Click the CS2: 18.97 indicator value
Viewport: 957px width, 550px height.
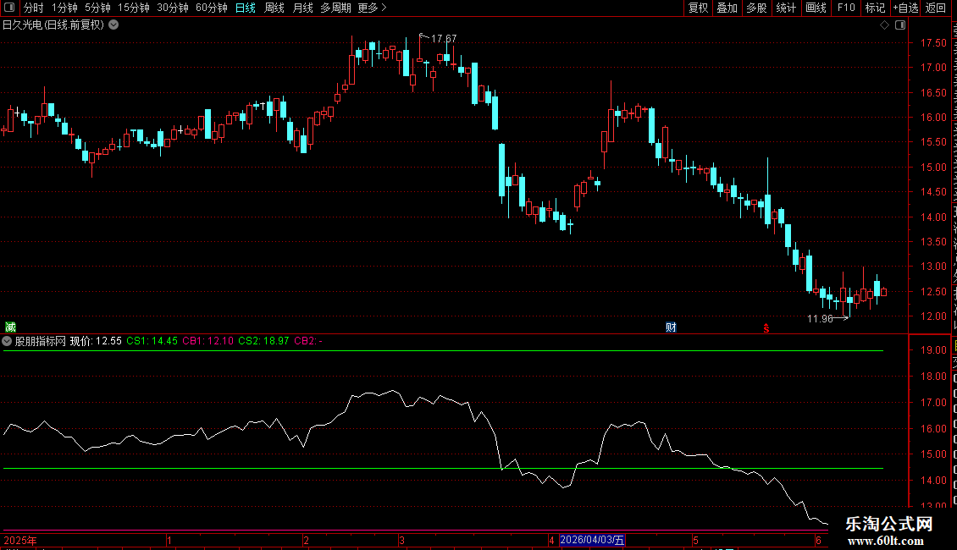(263, 341)
